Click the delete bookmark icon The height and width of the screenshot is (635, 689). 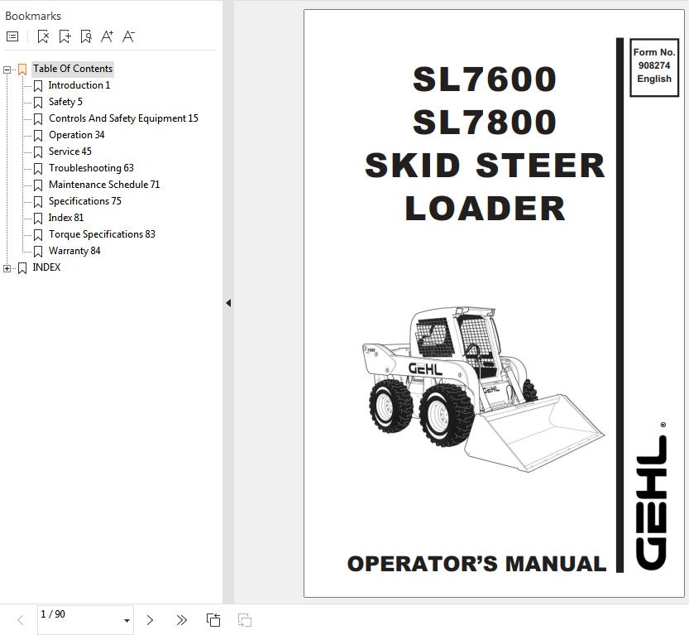[43, 36]
